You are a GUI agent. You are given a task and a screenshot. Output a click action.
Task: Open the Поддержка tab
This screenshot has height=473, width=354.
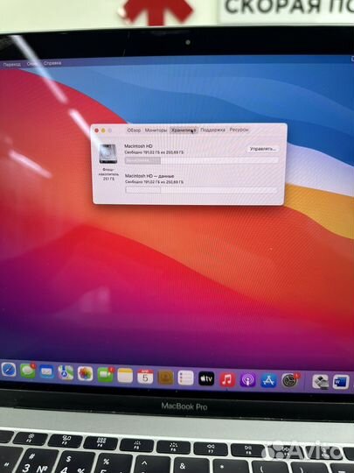(x=212, y=130)
